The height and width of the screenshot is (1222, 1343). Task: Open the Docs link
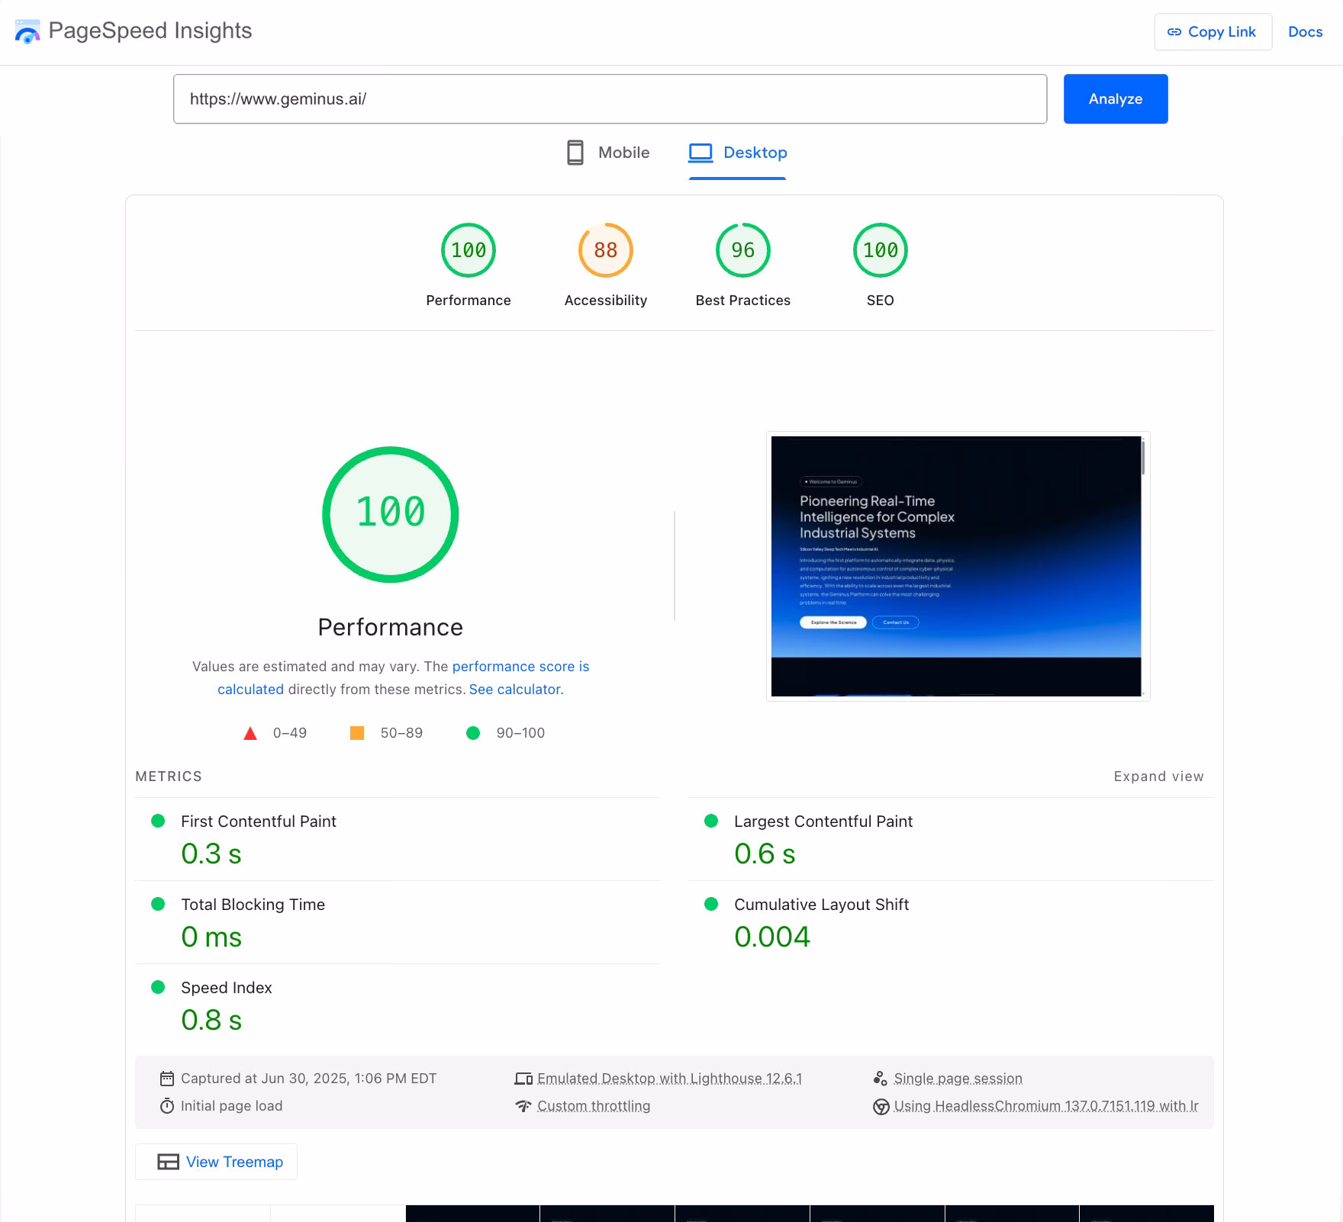coord(1306,32)
